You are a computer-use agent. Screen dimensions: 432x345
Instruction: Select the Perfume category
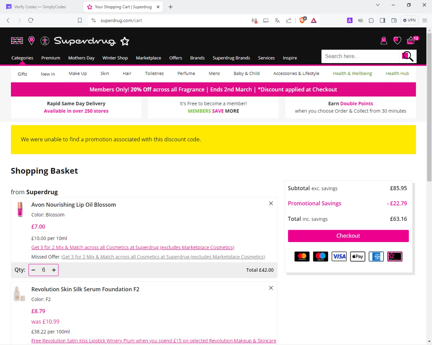pos(186,73)
